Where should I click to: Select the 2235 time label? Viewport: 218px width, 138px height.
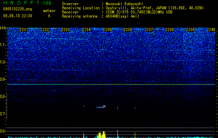(107, 30)
